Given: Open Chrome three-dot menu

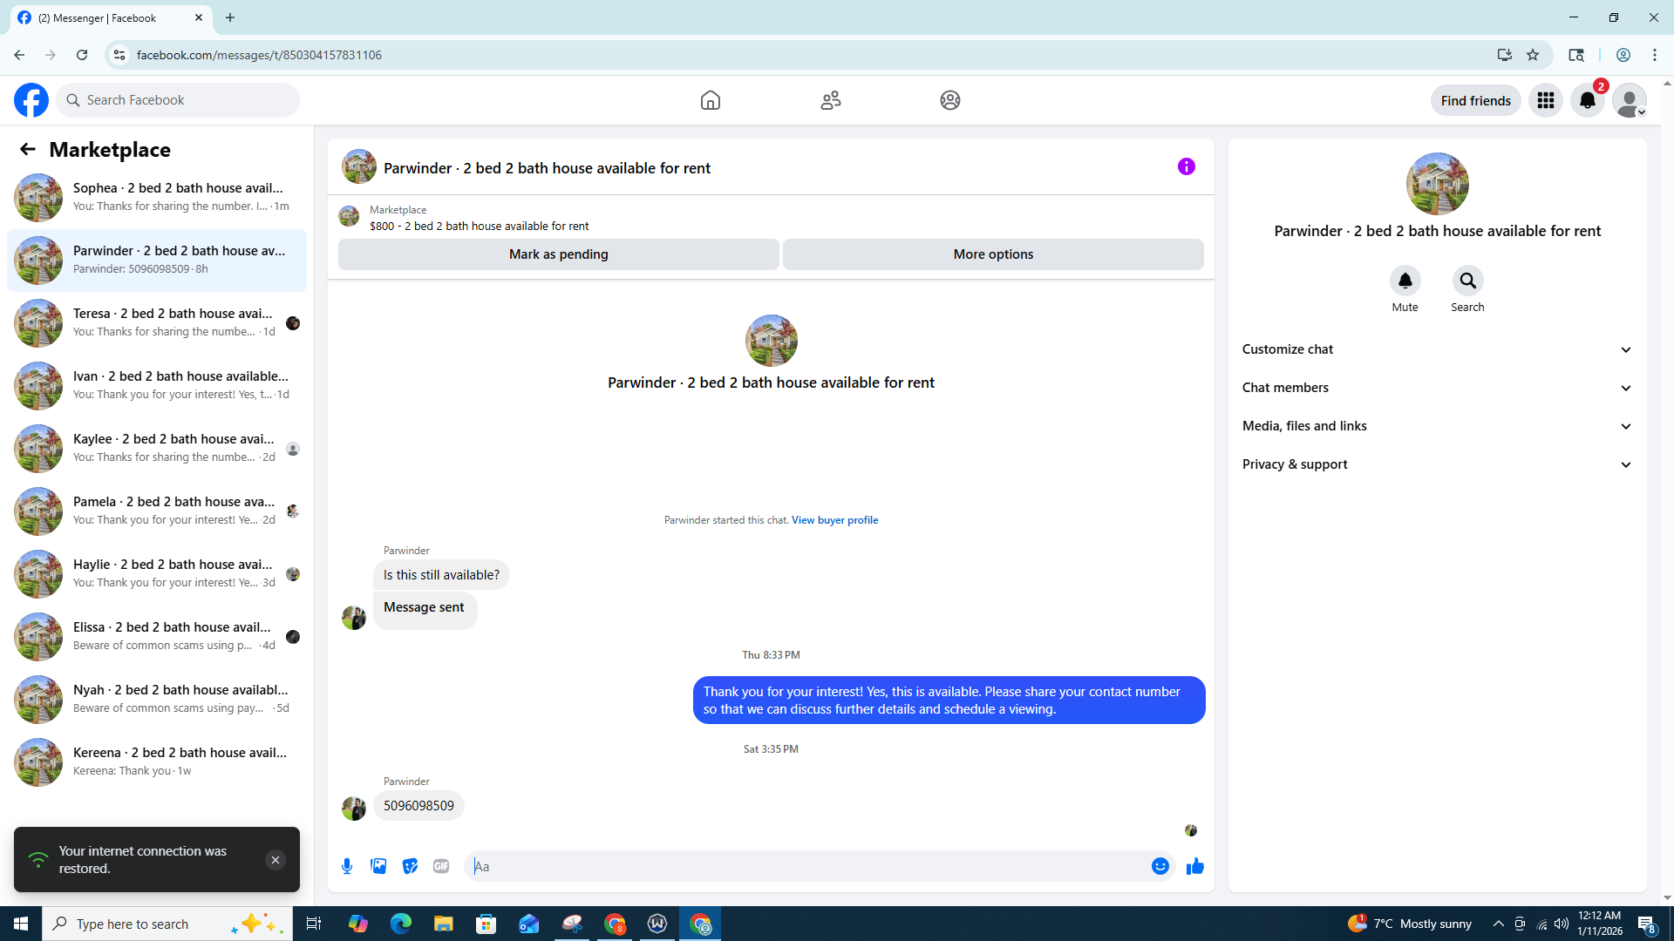Looking at the screenshot, I should [x=1655, y=55].
